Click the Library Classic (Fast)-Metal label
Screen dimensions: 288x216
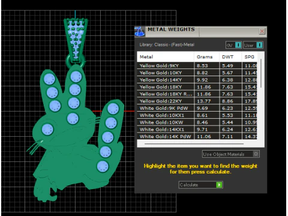pos(167,44)
